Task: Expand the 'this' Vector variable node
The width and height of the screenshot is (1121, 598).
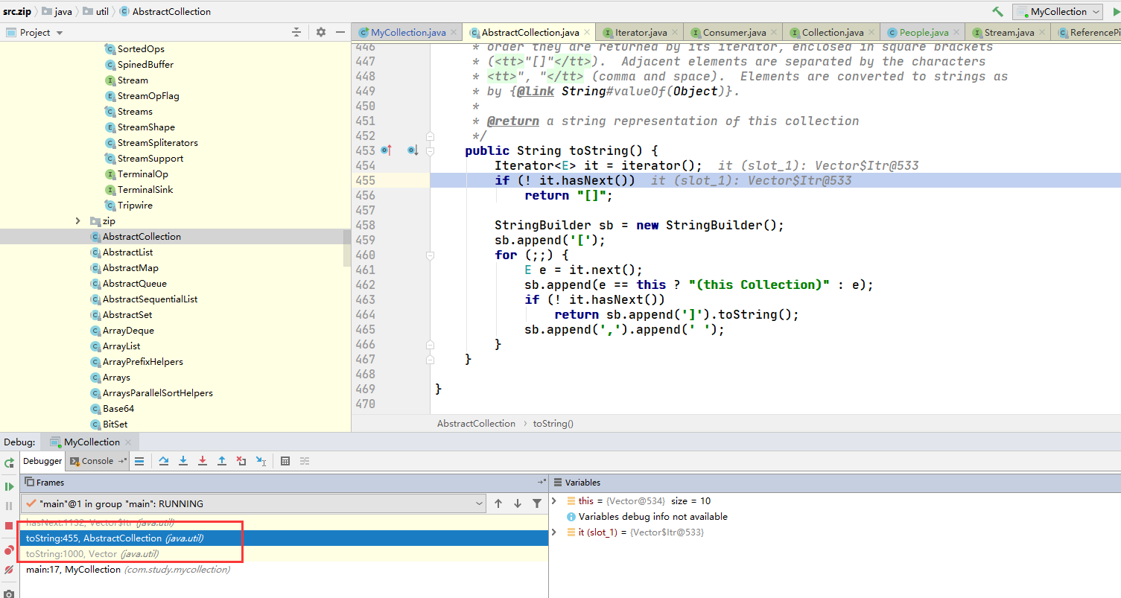Action: pyautogui.click(x=554, y=501)
